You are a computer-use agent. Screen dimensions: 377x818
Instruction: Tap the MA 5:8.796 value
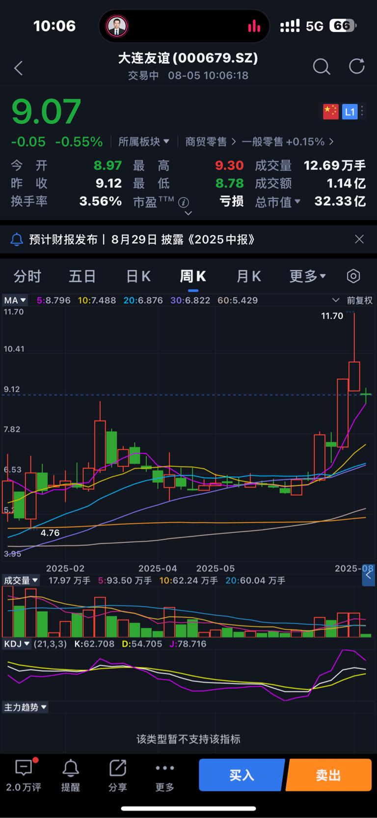54,300
